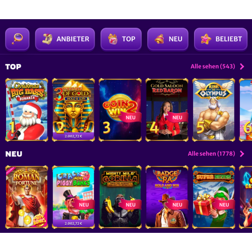The image size is (252, 252).
Task: Launch the Super Elves game
Action: (x=214, y=197)
